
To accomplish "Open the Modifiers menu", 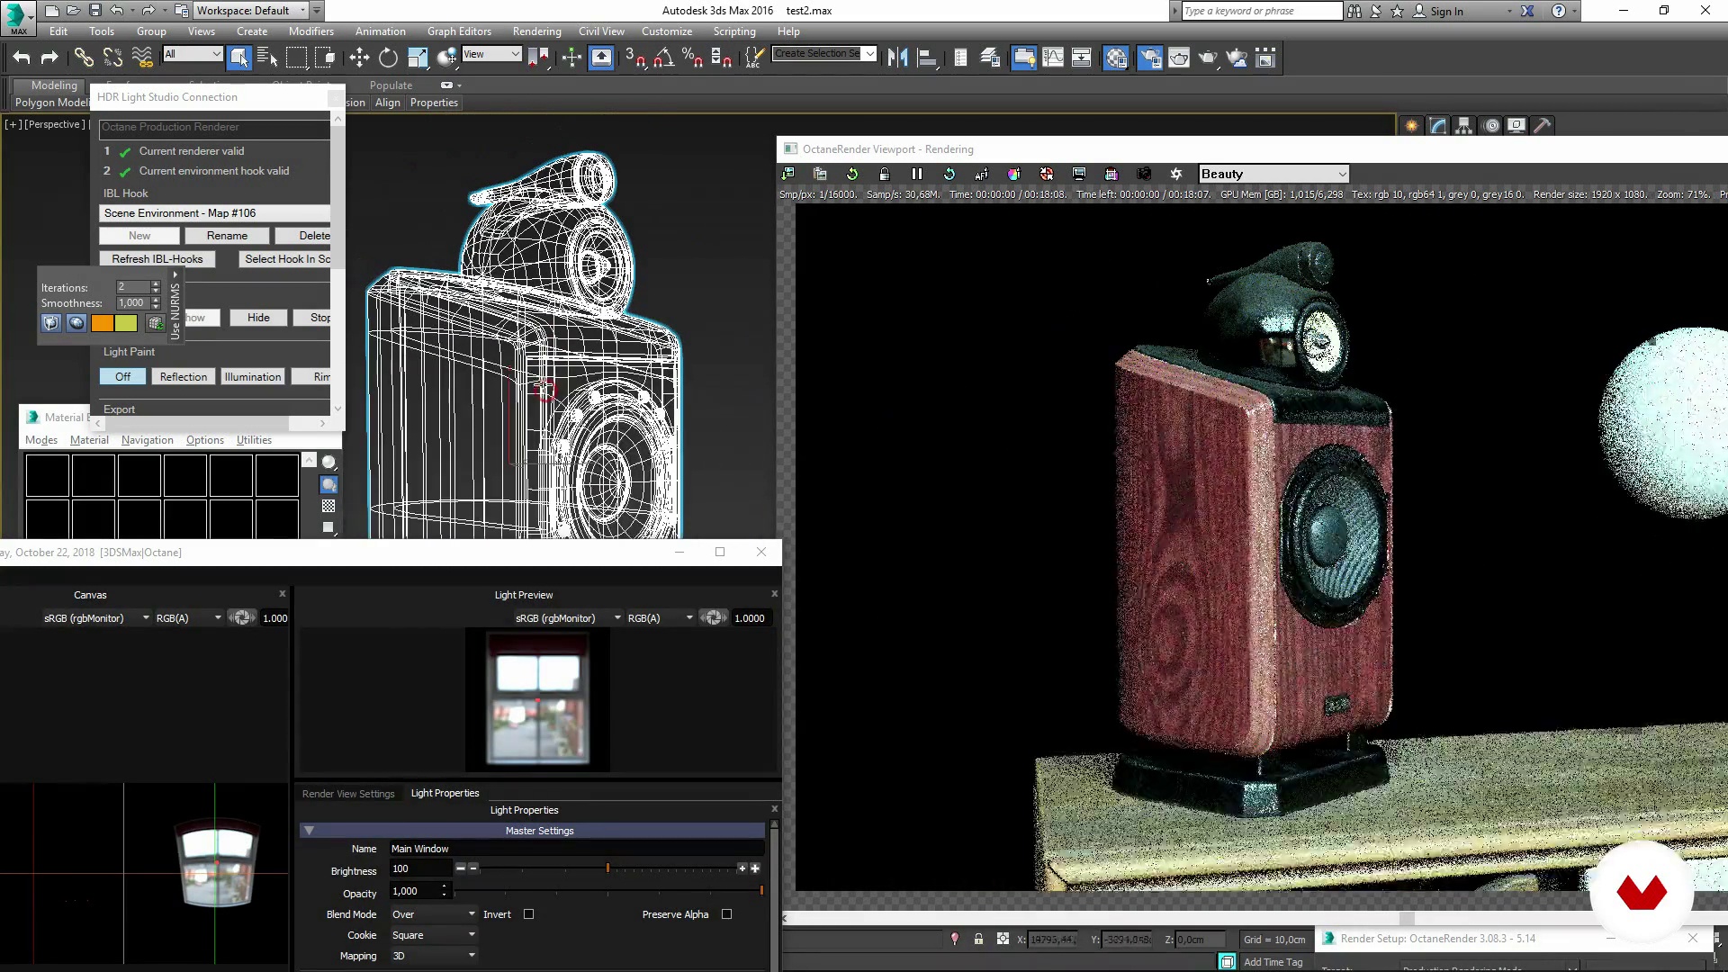I will (x=311, y=31).
